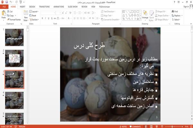Screen dimensions: 193x128
Task: Switch to Slide Sorter view in status bar
Action: point(152,126)
